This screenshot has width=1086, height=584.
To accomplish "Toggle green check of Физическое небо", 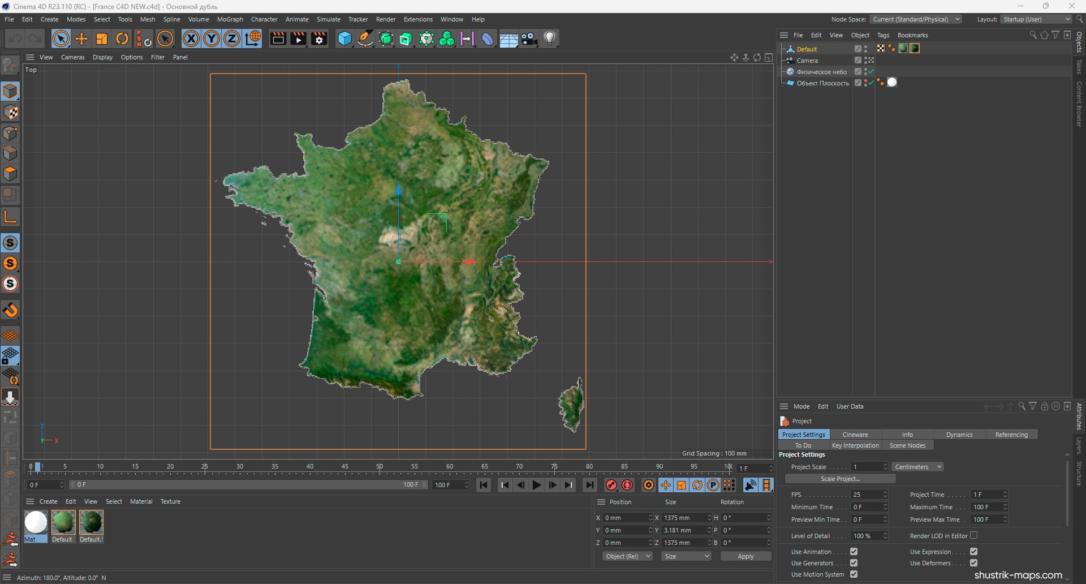I will [872, 72].
